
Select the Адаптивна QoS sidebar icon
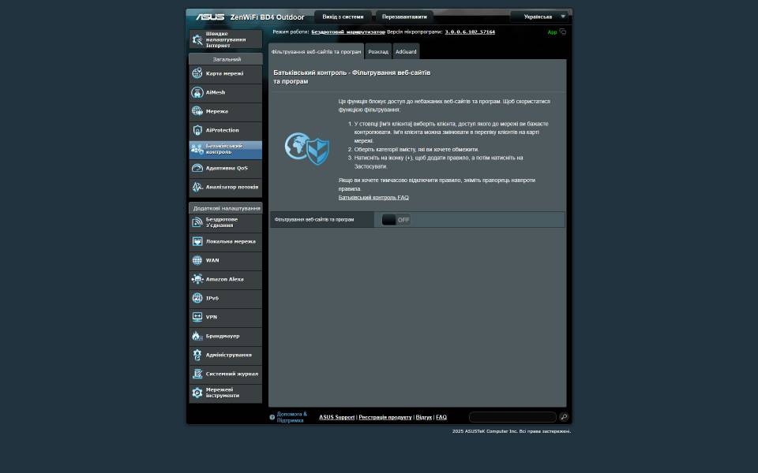tap(197, 168)
